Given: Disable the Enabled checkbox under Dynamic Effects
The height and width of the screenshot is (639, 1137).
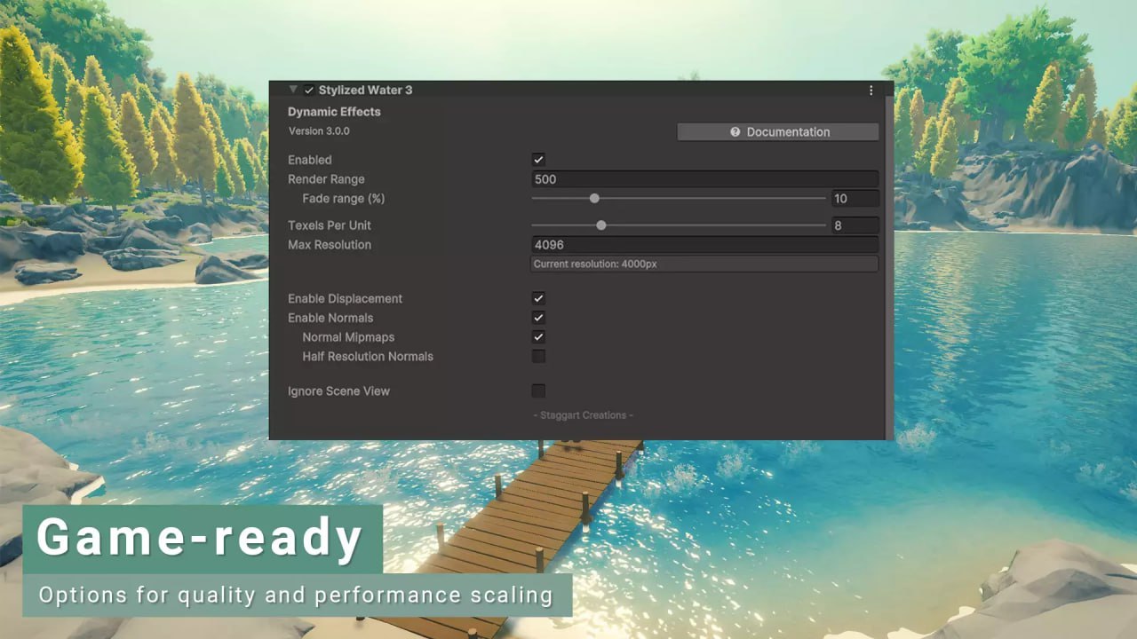Looking at the screenshot, I should (538, 160).
